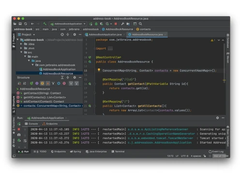Toggle Show Non-Public filter in Structure
The height and width of the screenshot is (182, 242).
click(48, 83)
